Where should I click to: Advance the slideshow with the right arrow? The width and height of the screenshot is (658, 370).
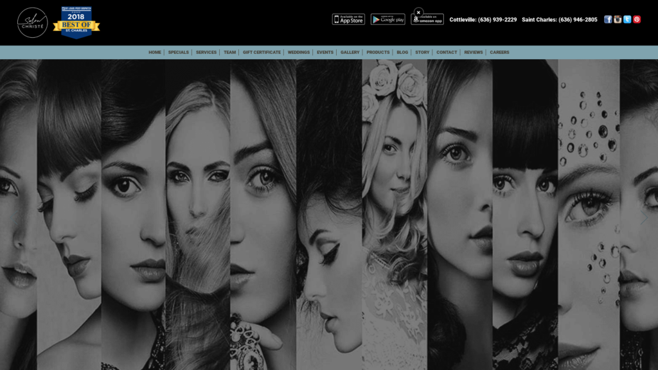pos(643,219)
